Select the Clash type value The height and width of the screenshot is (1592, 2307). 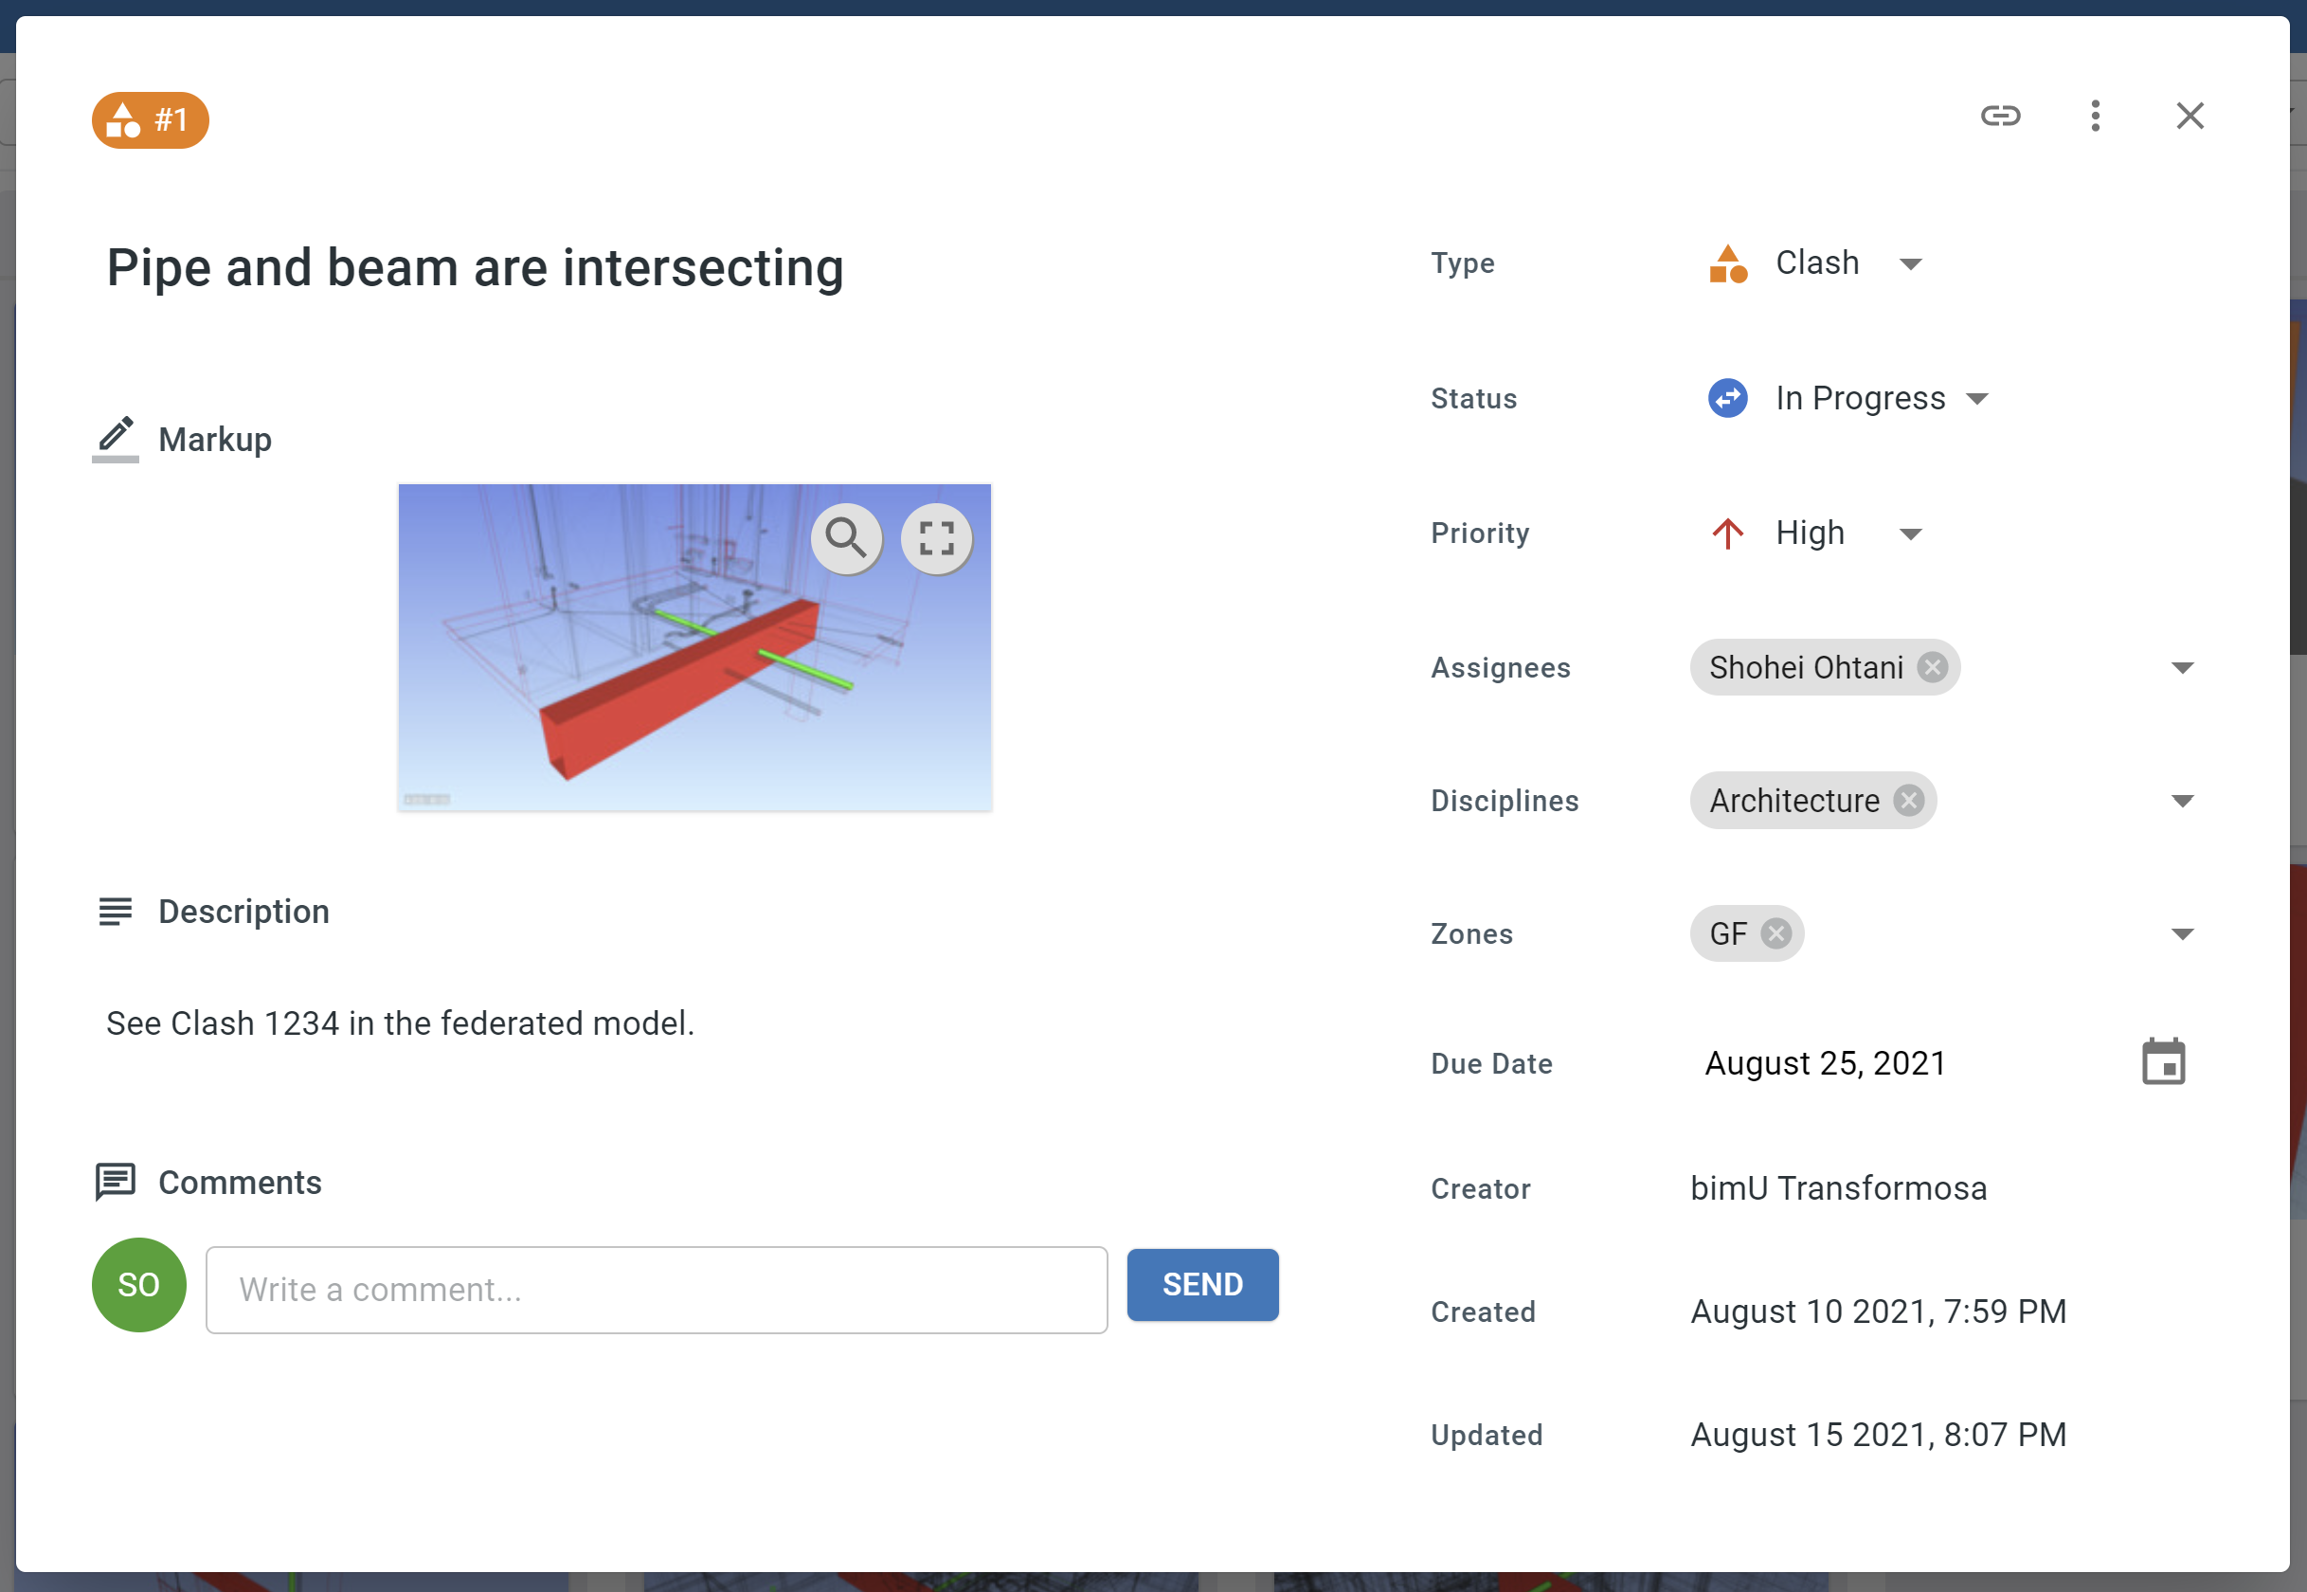(x=1816, y=263)
